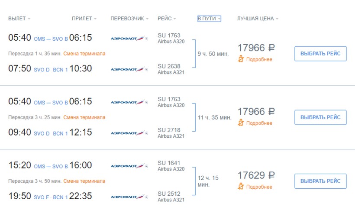Choose the 11 ч. 35 мин. flight option
The width and height of the screenshot is (355, 210).
click(320, 117)
